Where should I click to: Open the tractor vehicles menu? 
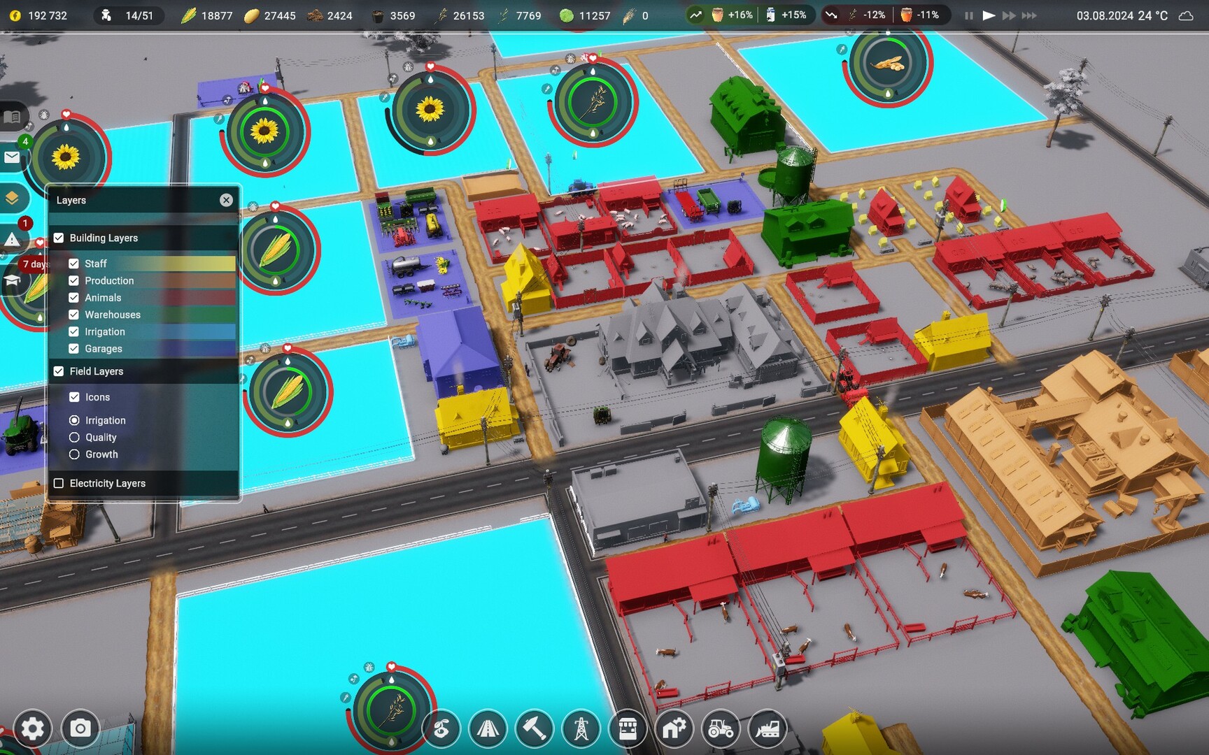point(720,729)
